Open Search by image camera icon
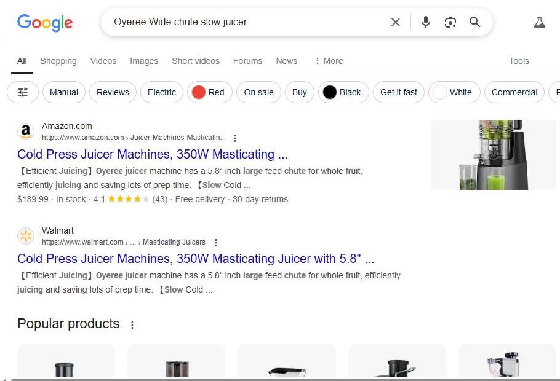Screen dimensions: 560x381 [450, 22]
